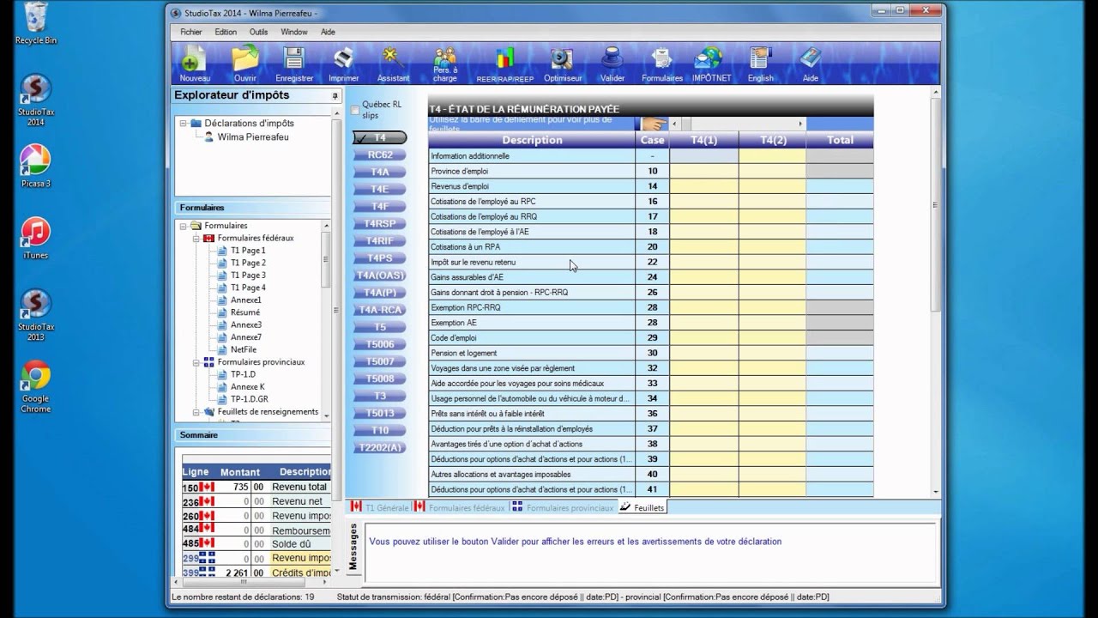The image size is (1098, 618).
Task: Click the pin icon of Explorateur d'impôts
Action: point(335,96)
